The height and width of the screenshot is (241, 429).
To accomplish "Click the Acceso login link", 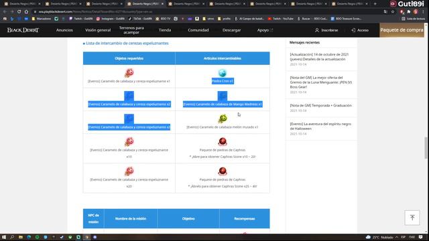I will click(360, 30).
